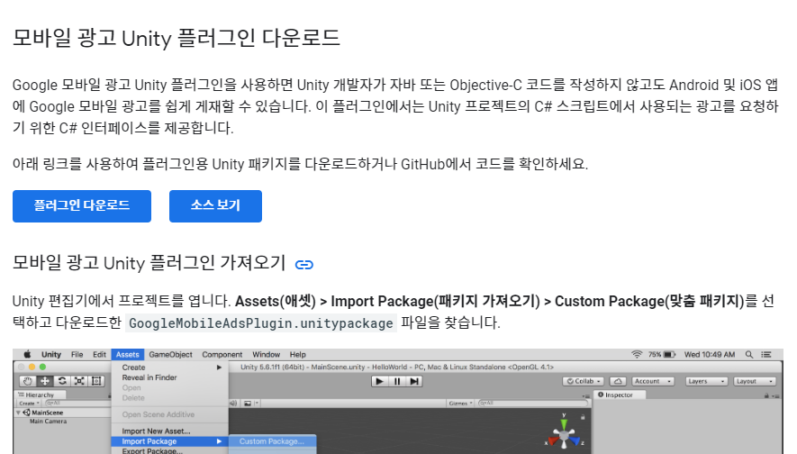Viewport: 797px width, 454px height.
Task: Click the green Y axis gizmo cone
Action: pos(564,424)
